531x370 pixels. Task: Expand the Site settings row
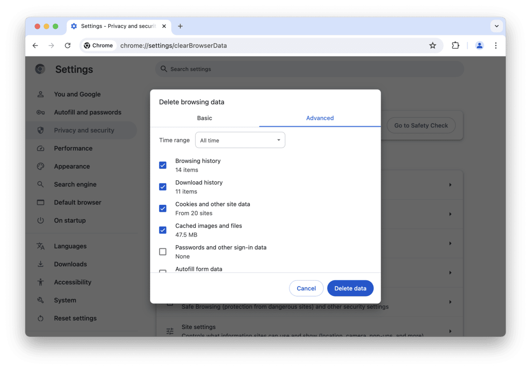pos(451,331)
